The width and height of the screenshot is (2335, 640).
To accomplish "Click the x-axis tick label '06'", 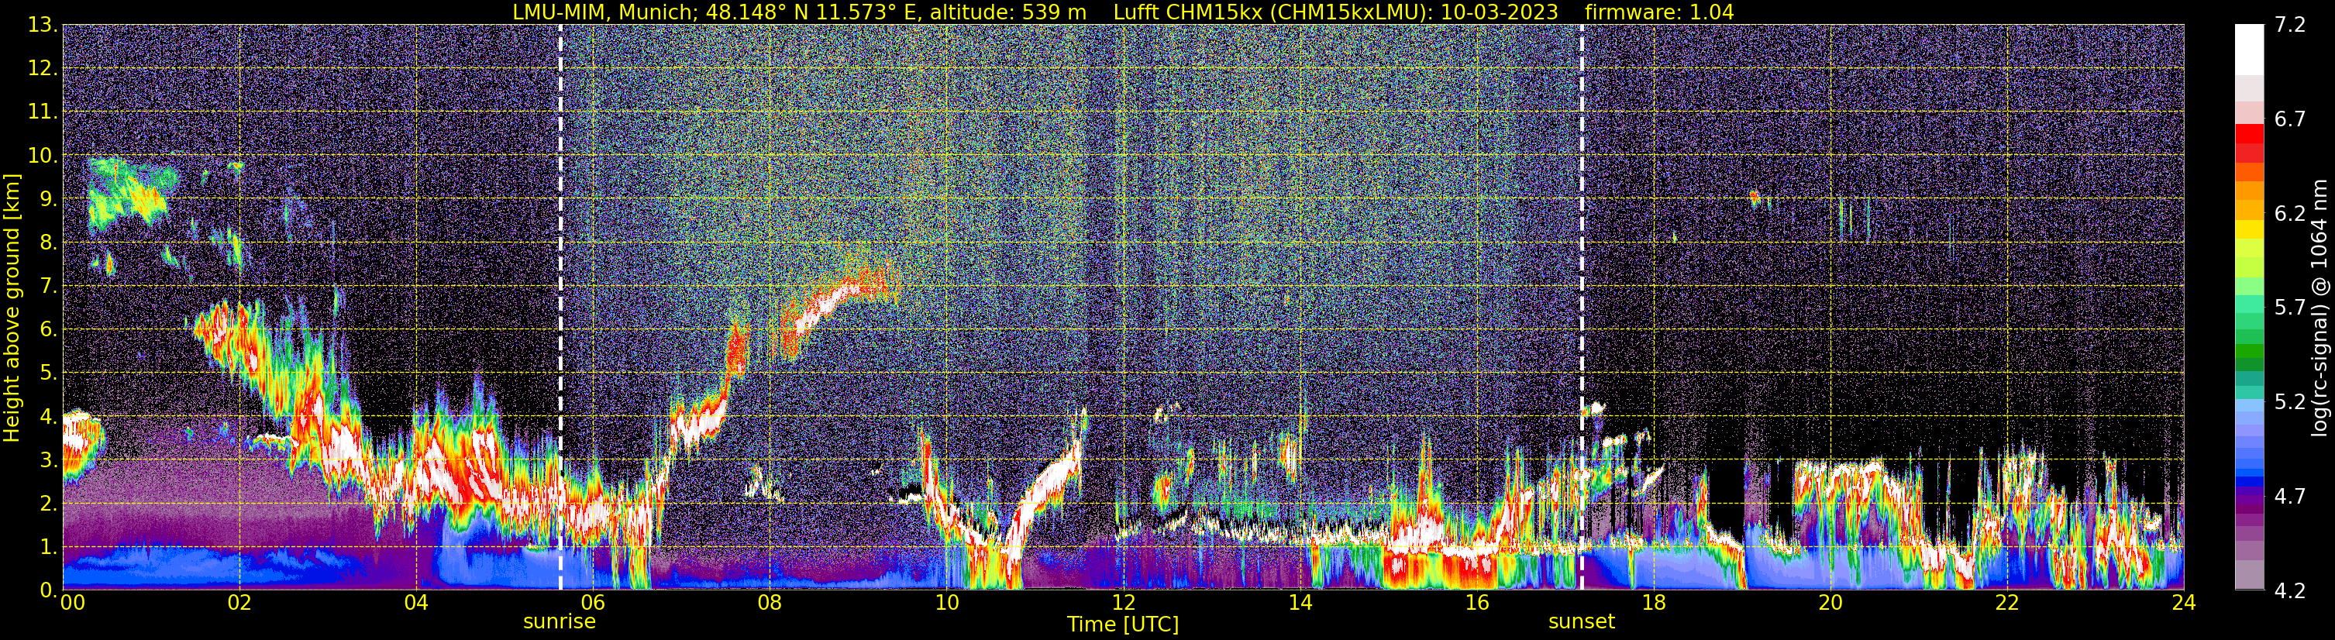I will pyautogui.click(x=593, y=603).
